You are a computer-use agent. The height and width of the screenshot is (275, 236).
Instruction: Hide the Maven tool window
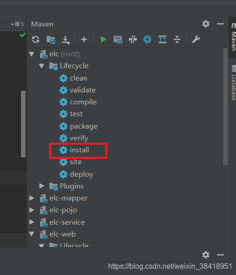[220, 24]
